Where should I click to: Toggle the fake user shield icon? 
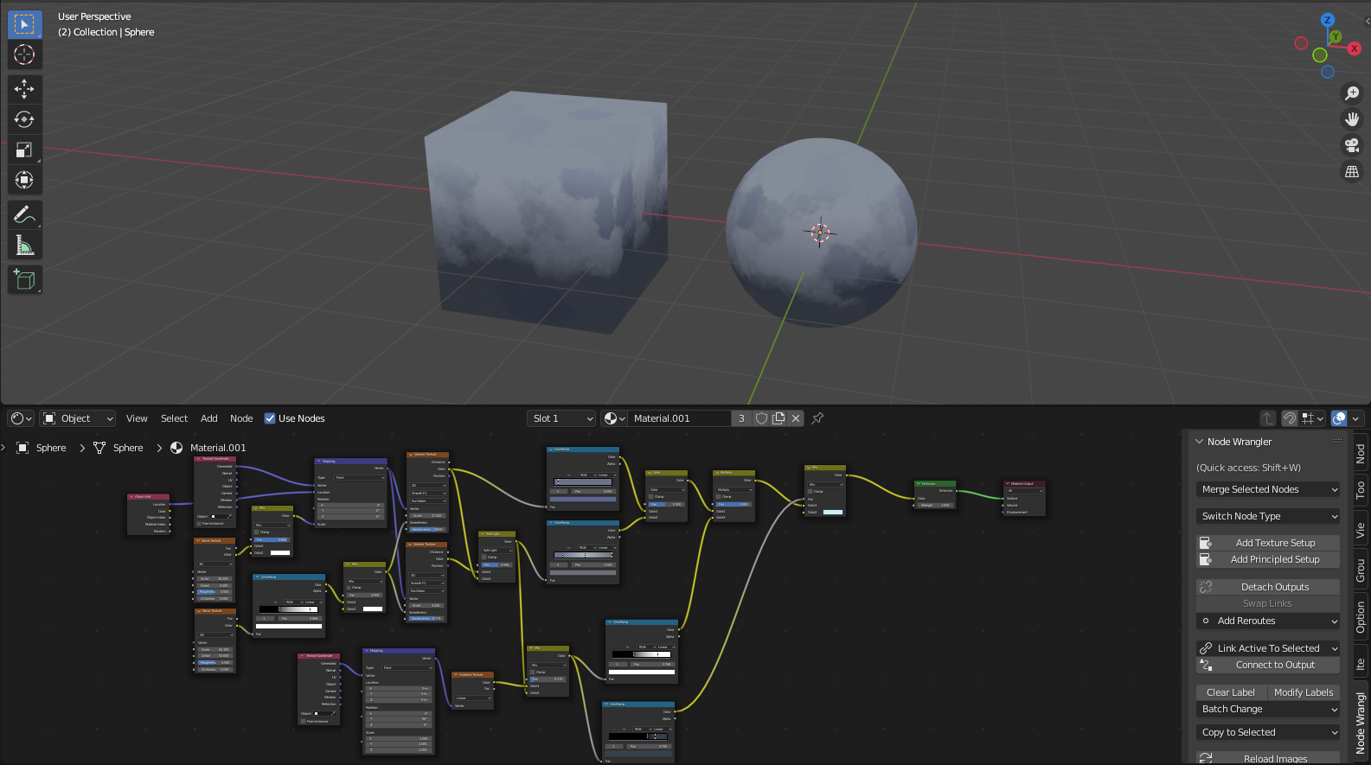761,418
